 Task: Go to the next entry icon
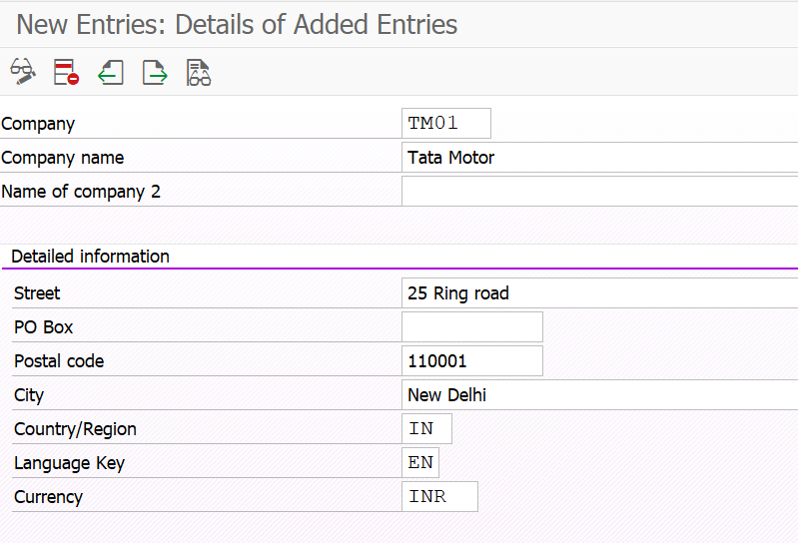point(155,72)
